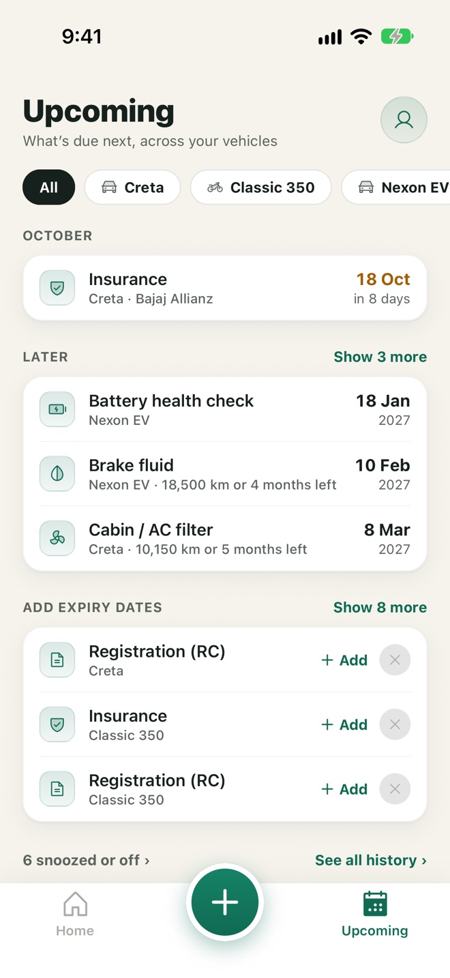Tap the Brake fluid droplet icon
Image resolution: width=450 pixels, height=978 pixels.
point(57,474)
